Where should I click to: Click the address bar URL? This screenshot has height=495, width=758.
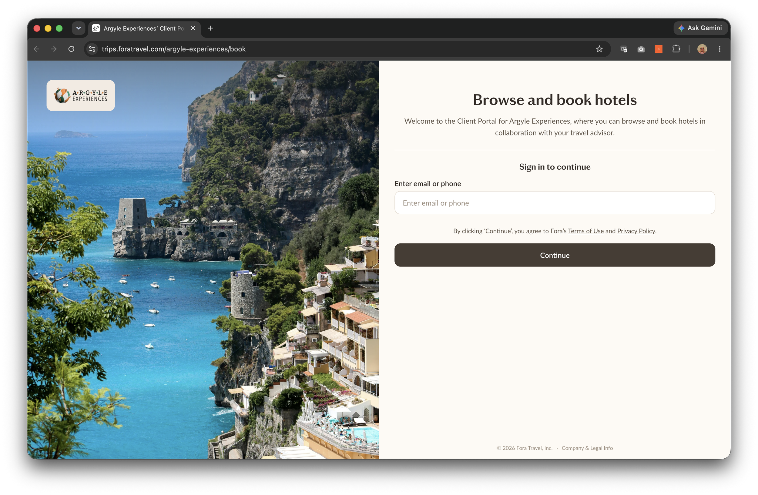[x=173, y=49]
